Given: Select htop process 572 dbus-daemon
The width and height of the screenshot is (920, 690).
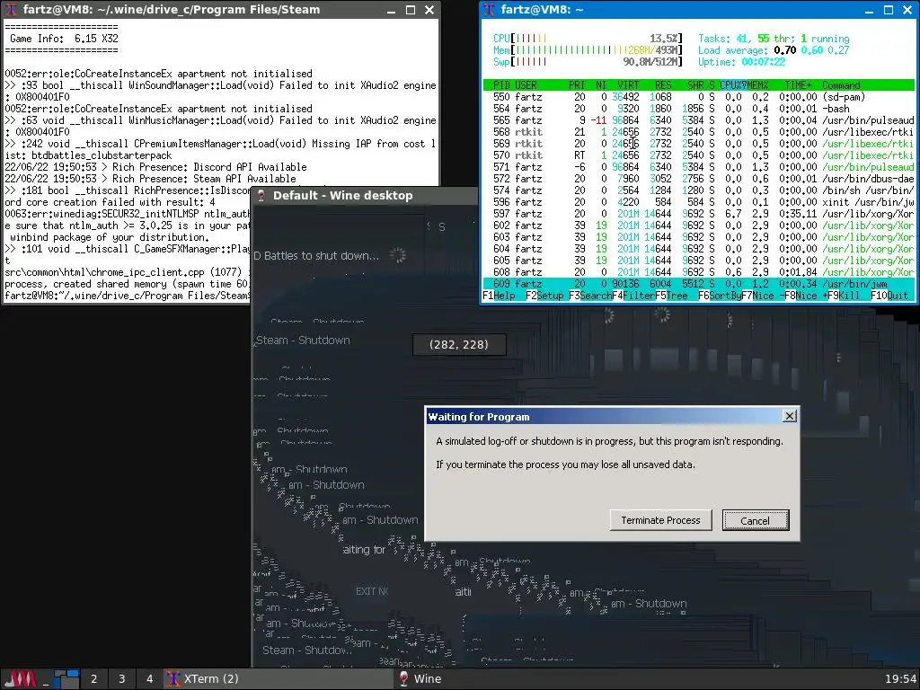Looking at the screenshot, I should pos(698,179).
